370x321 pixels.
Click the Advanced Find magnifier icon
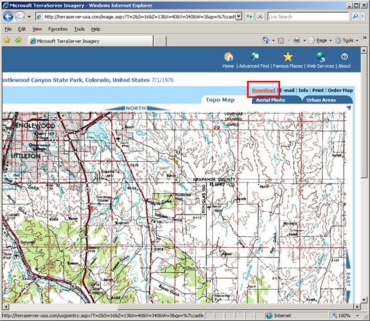[254, 56]
